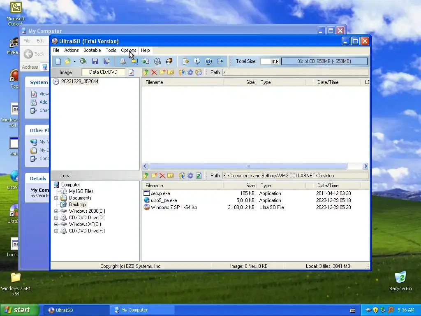Click Rename icon in Local toolbar
Viewport: 421px width, 316px height.
coord(171,175)
